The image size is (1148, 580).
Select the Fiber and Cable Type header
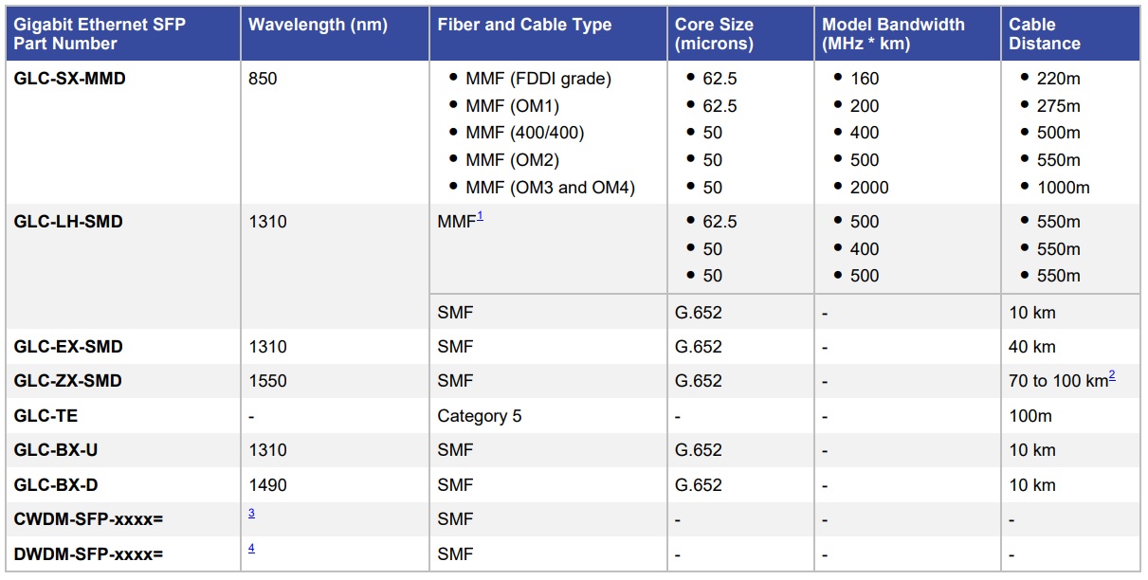pyautogui.click(x=524, y=26)
